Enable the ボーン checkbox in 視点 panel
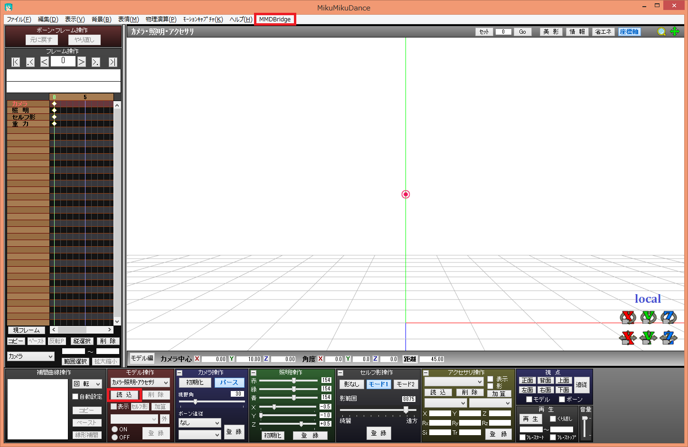Image resolution: width=688 pixels, height=447 pixels. [562, 400]
